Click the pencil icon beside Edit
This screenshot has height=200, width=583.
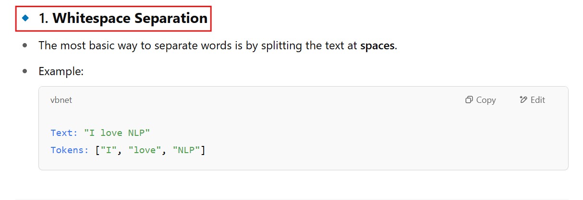click(x=523, y=100)
